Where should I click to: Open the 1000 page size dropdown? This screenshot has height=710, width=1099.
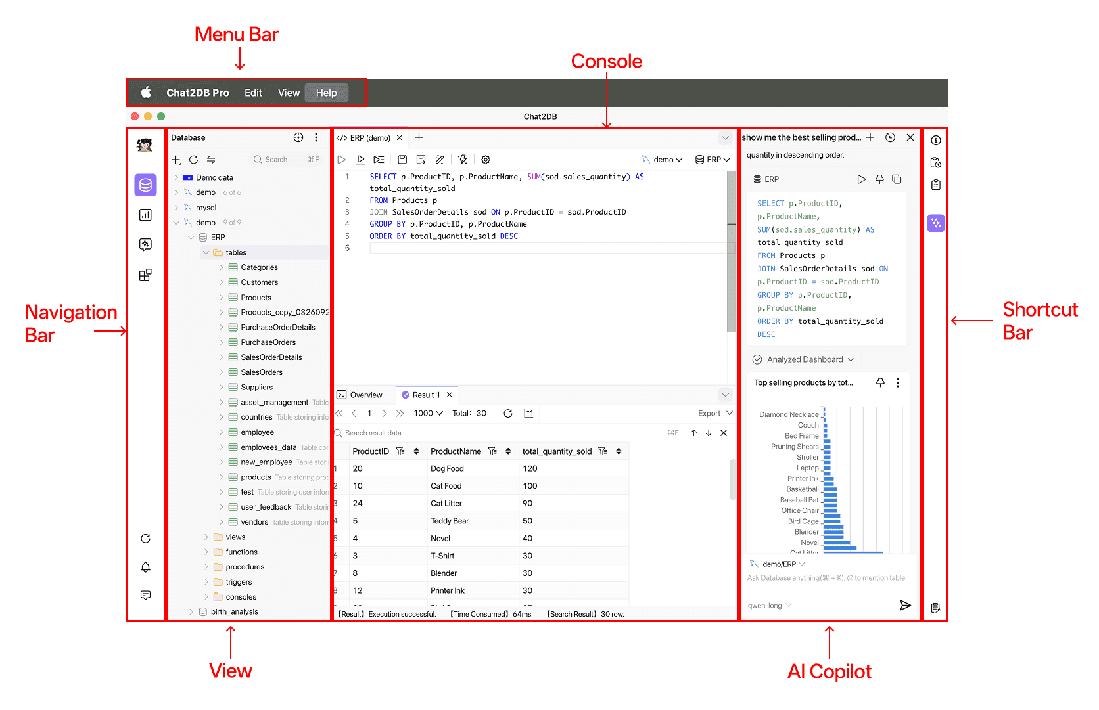pos(429,413)
